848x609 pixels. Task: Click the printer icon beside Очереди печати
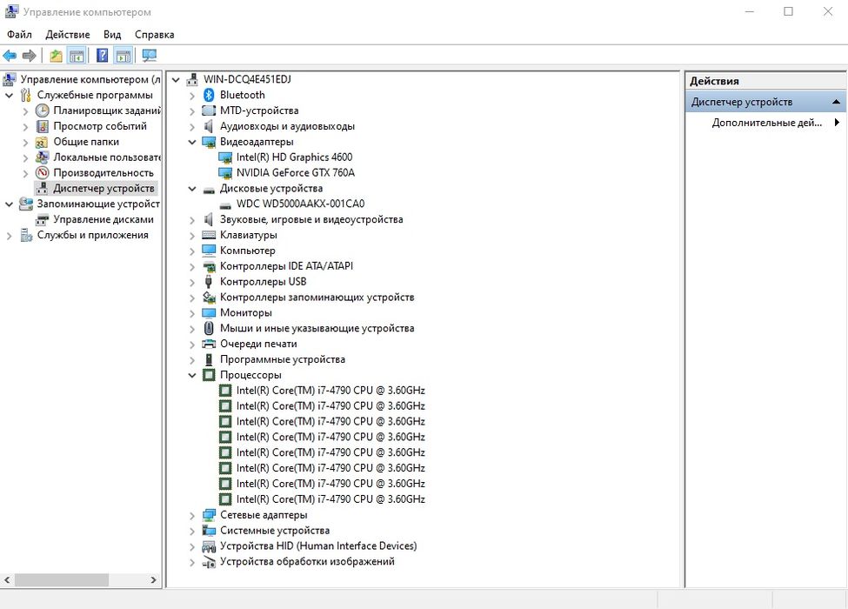[209, 344]
